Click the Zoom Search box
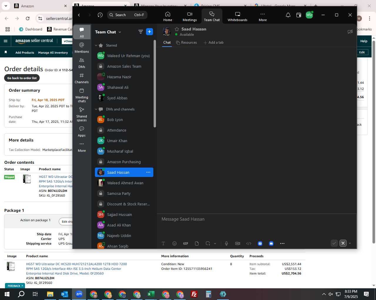 pyautogui.click(x=127, y=15)
